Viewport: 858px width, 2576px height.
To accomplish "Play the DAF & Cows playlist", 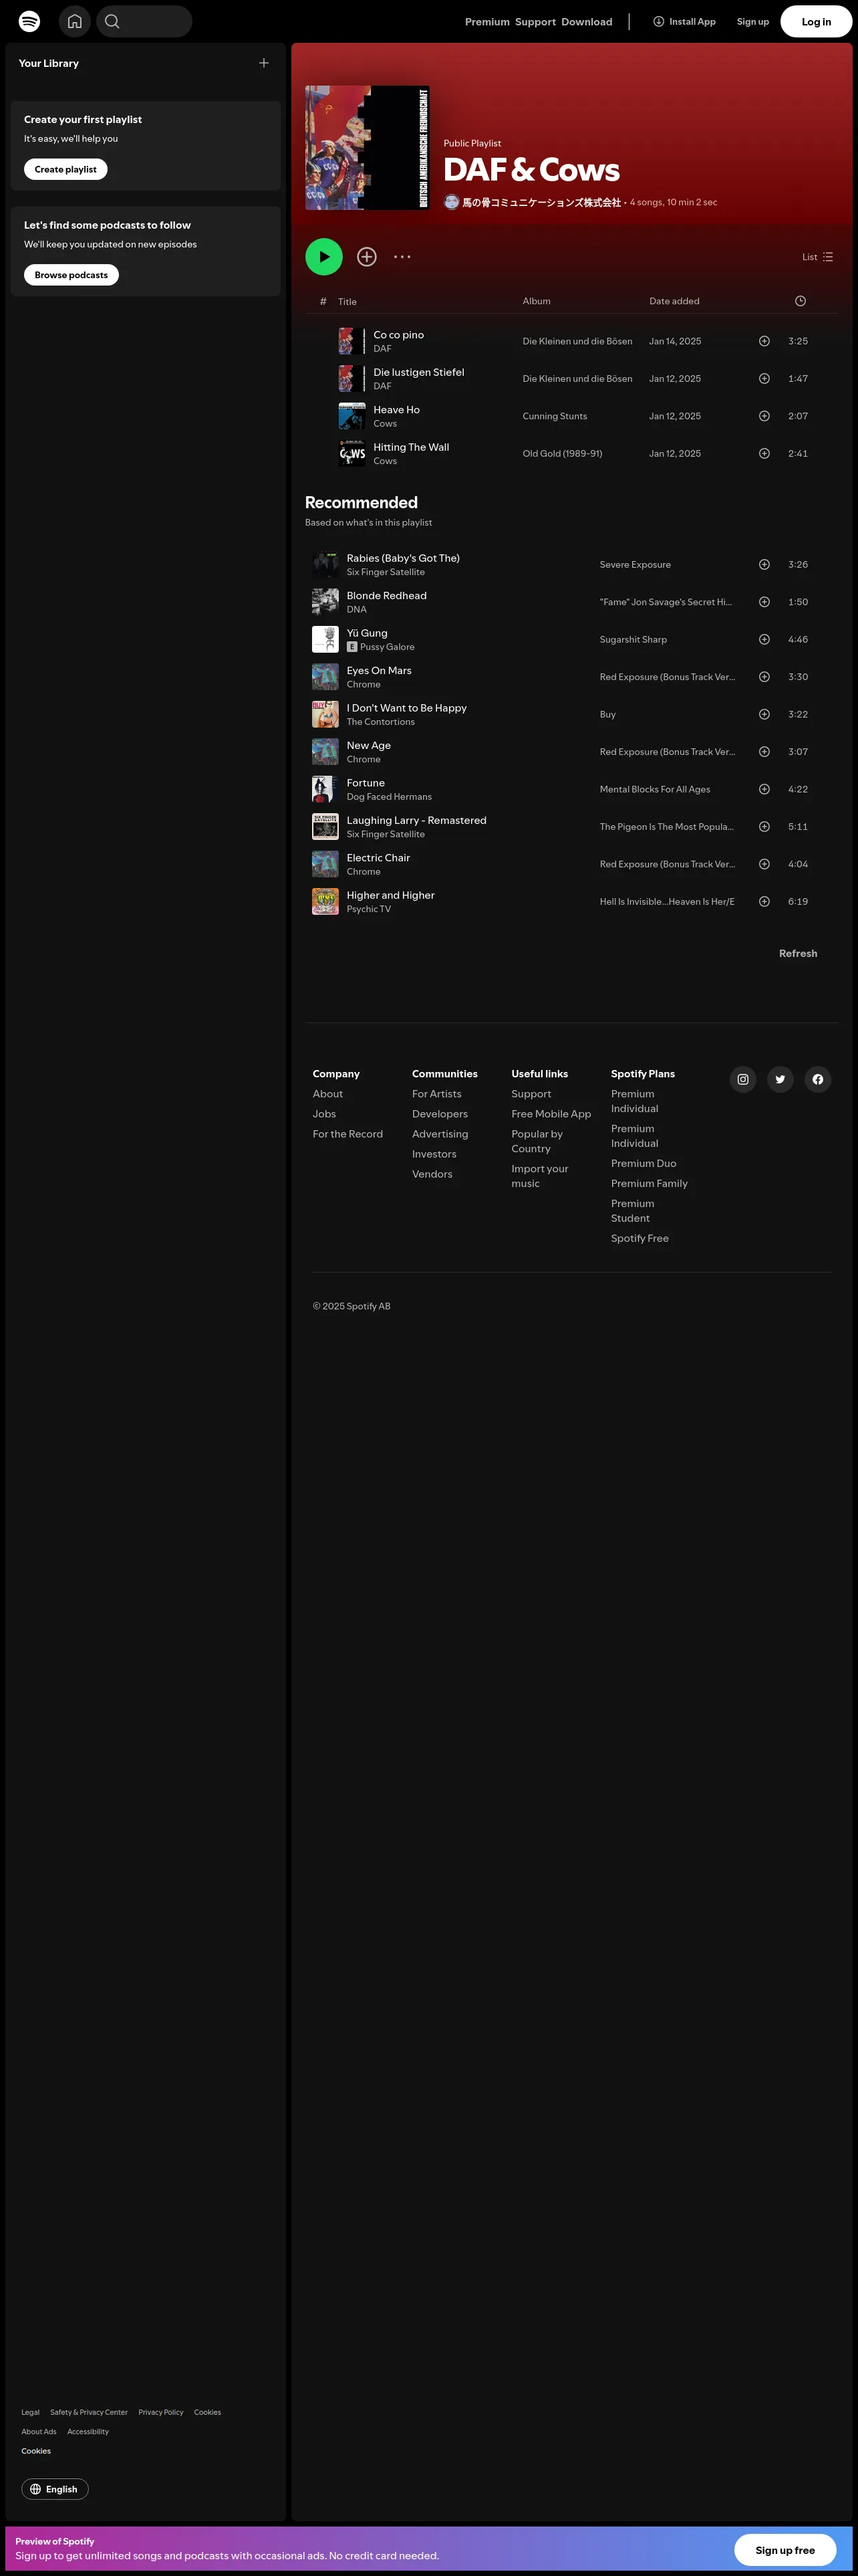I will 323,257.
